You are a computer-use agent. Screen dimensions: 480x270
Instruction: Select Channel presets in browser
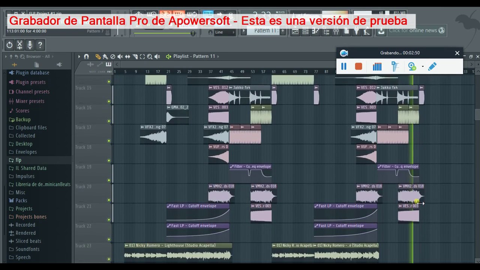tap(33, 92)
